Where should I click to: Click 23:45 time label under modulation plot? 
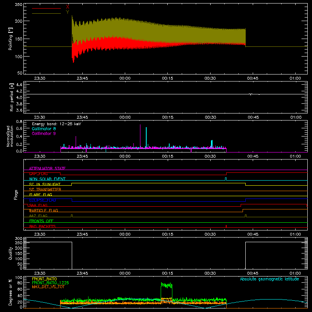click(82, 156)
